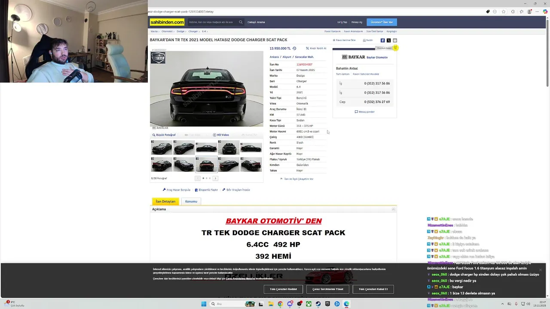Go to previous thumbnail page arrow
The width and height of the screenshot is (550, 309).
tap(198, 178)
